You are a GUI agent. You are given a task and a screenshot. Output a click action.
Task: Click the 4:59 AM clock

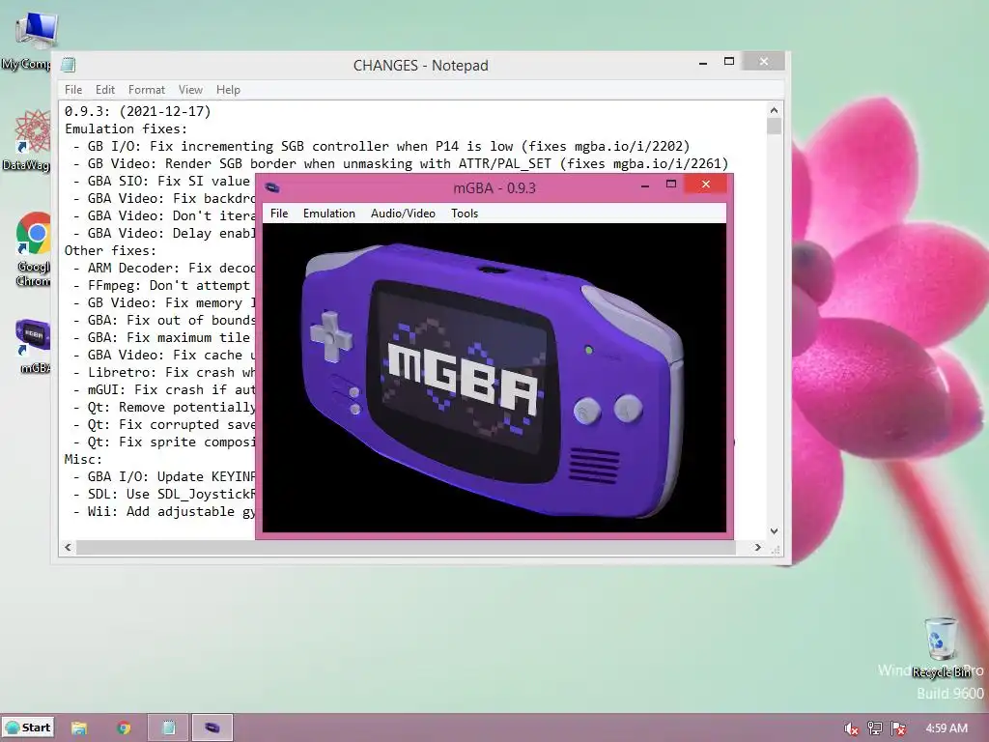pyautogui.click(x=947, y=728)
